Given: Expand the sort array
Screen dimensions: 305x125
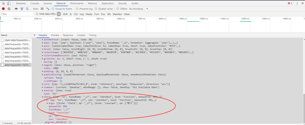Looking at the screenshot, I should click(x=43, y=84).
